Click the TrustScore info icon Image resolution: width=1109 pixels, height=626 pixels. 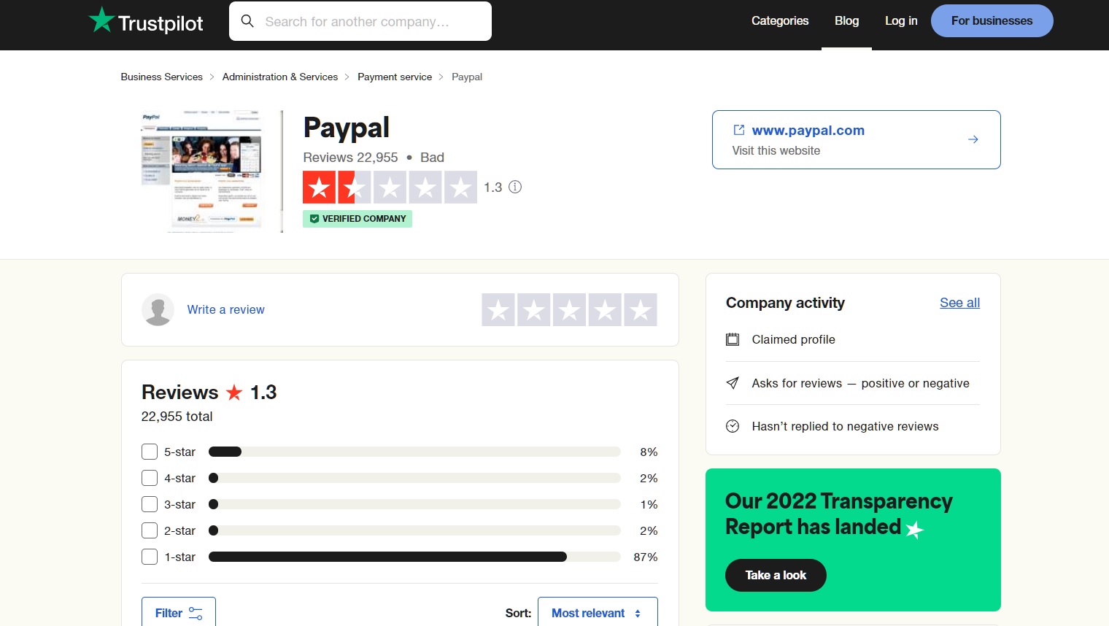point(515,187)
